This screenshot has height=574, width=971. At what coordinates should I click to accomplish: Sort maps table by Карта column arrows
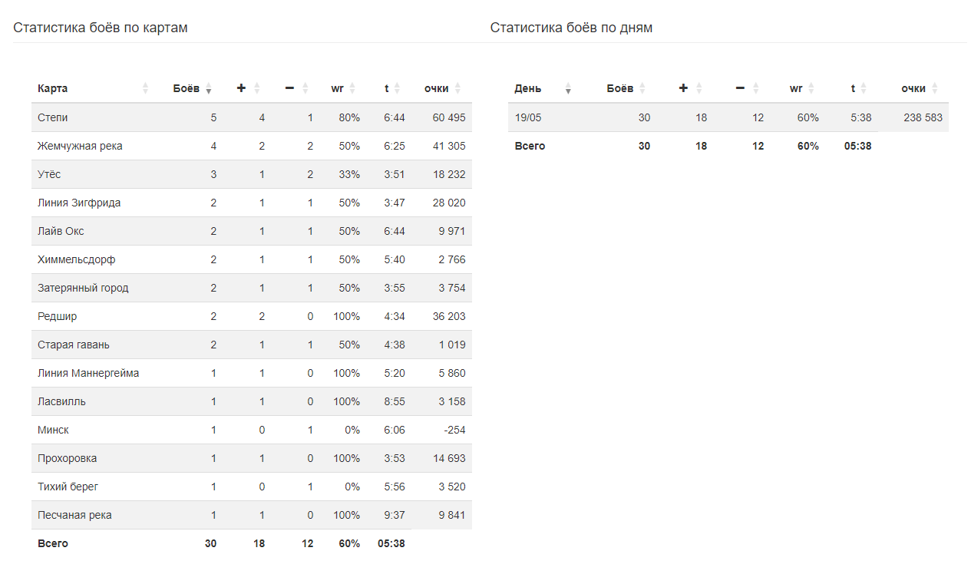point(146,89)
